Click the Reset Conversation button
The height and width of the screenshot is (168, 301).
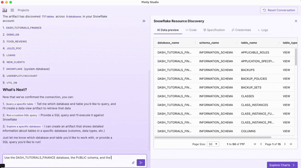[279, 10]
